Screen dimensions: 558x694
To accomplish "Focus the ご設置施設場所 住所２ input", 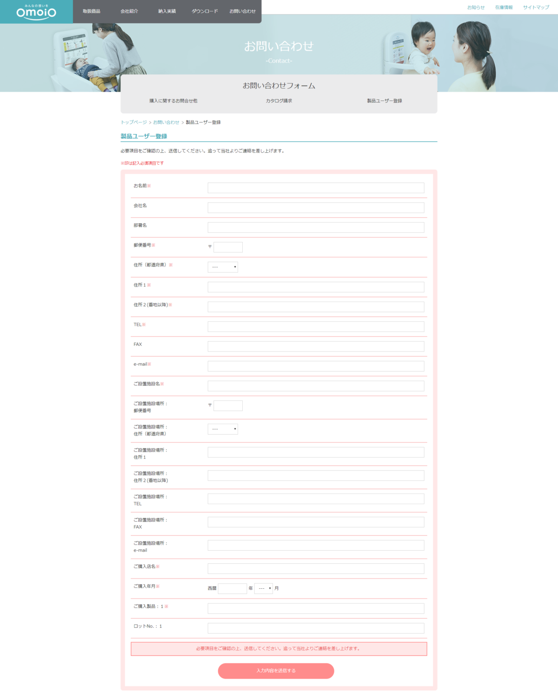I will (316, 475).
